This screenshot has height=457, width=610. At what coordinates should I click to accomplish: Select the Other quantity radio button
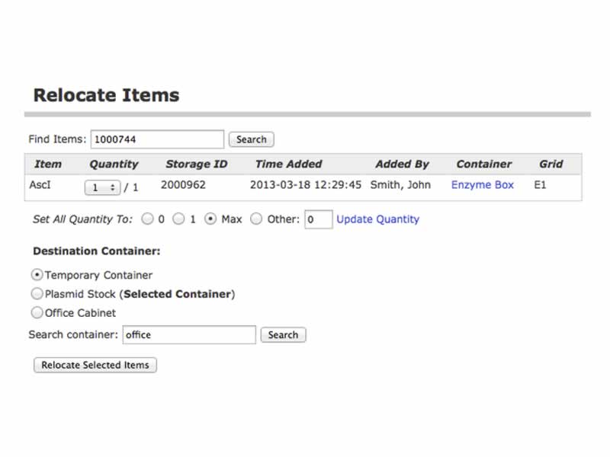click(256, 219)
